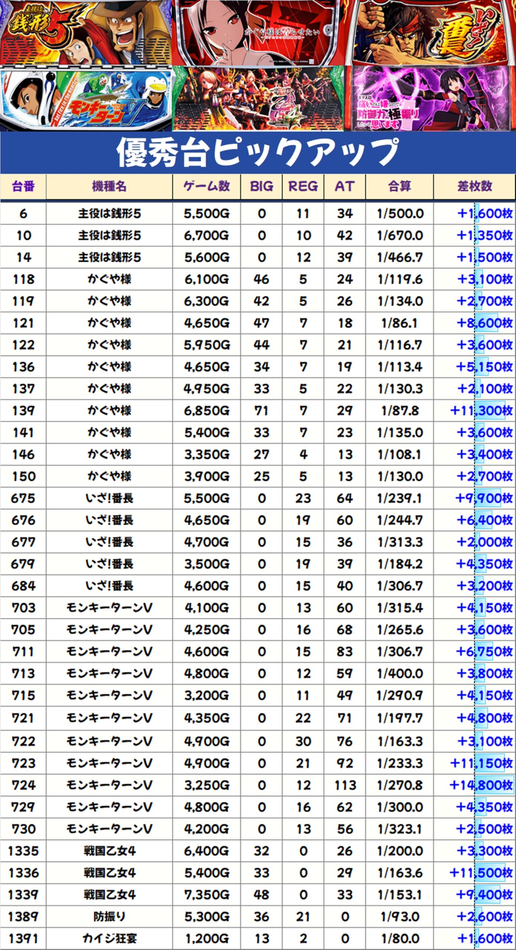Open the 防振り purple banner image
This screenshot has width=516, height=950.
pyautogui.click(x=431, y=99)
